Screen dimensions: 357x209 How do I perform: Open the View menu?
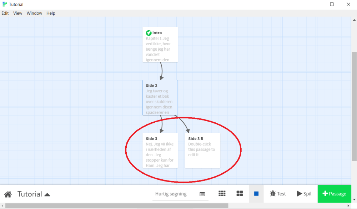(17, 13)
